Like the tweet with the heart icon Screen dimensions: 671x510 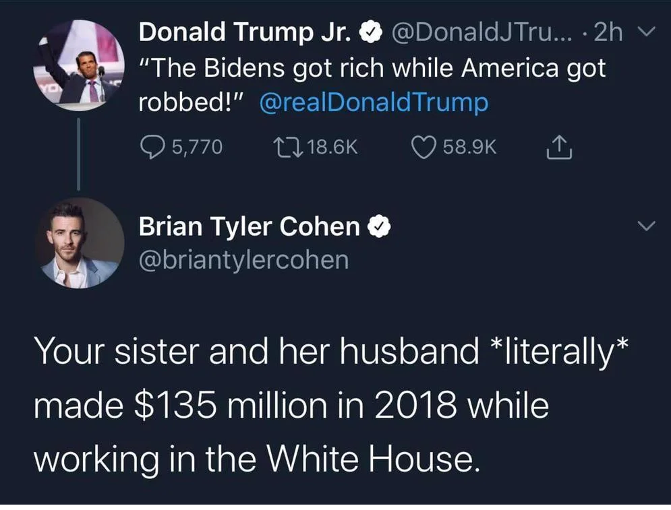423,148
